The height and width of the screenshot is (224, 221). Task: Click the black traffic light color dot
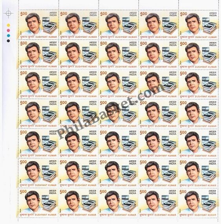(8, 41)
